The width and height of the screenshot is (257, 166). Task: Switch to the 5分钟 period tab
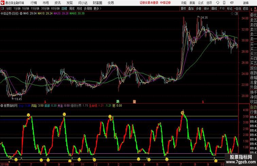(25, 9)
